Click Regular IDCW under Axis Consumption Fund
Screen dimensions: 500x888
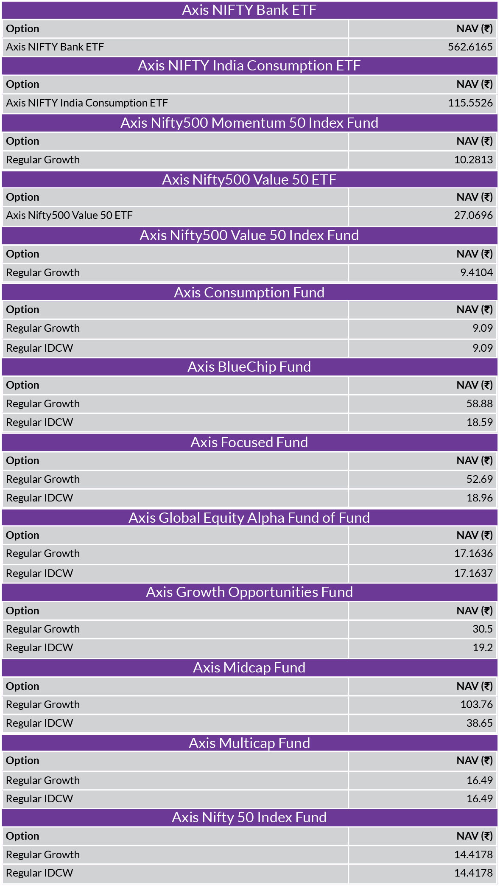click(x=39, y=348)
